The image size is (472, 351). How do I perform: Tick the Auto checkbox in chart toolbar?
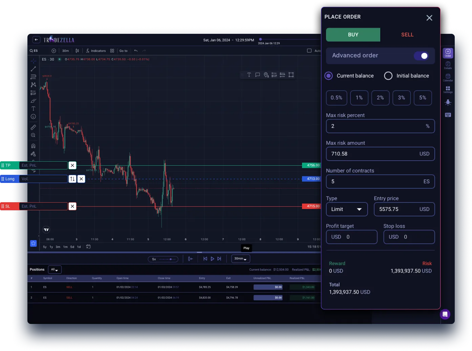(309, 51)
